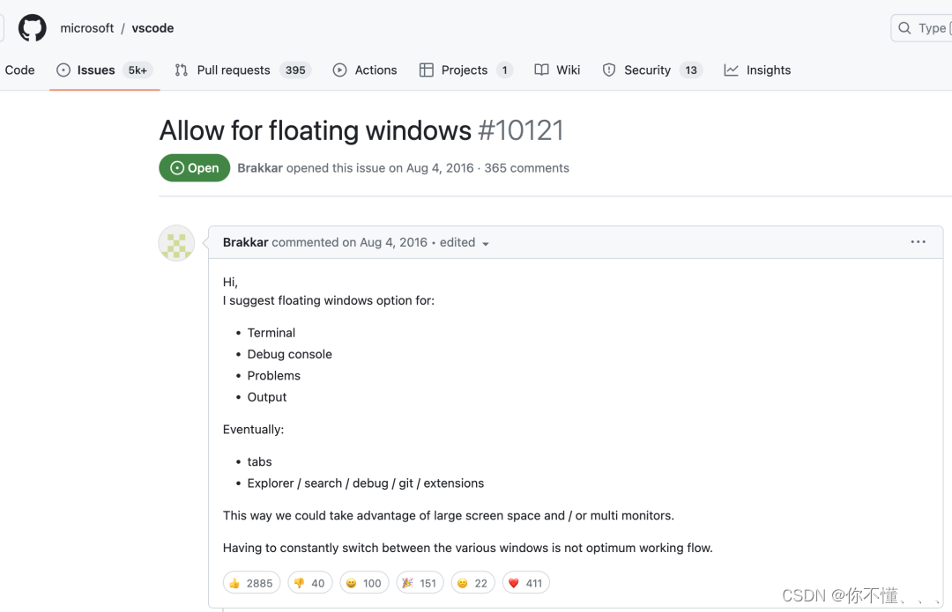Click the pull request branch icon

point(181,70)
